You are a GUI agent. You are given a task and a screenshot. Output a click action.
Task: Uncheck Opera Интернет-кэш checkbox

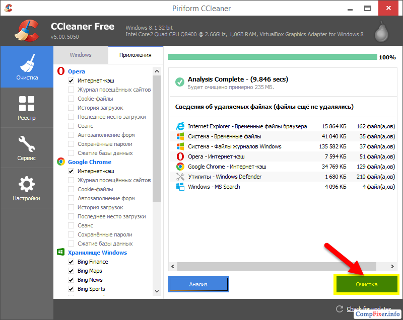[71, 81]
